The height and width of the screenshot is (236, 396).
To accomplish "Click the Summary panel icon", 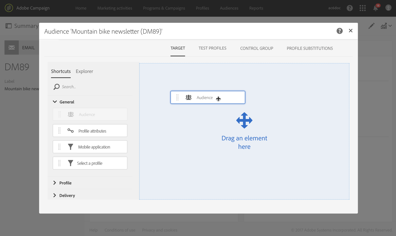I will pyautogui.click(x=8, y=26).
